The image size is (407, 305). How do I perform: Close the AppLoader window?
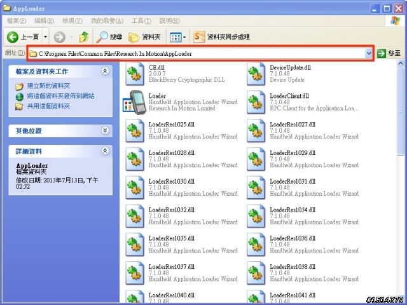tap(399, 8)
